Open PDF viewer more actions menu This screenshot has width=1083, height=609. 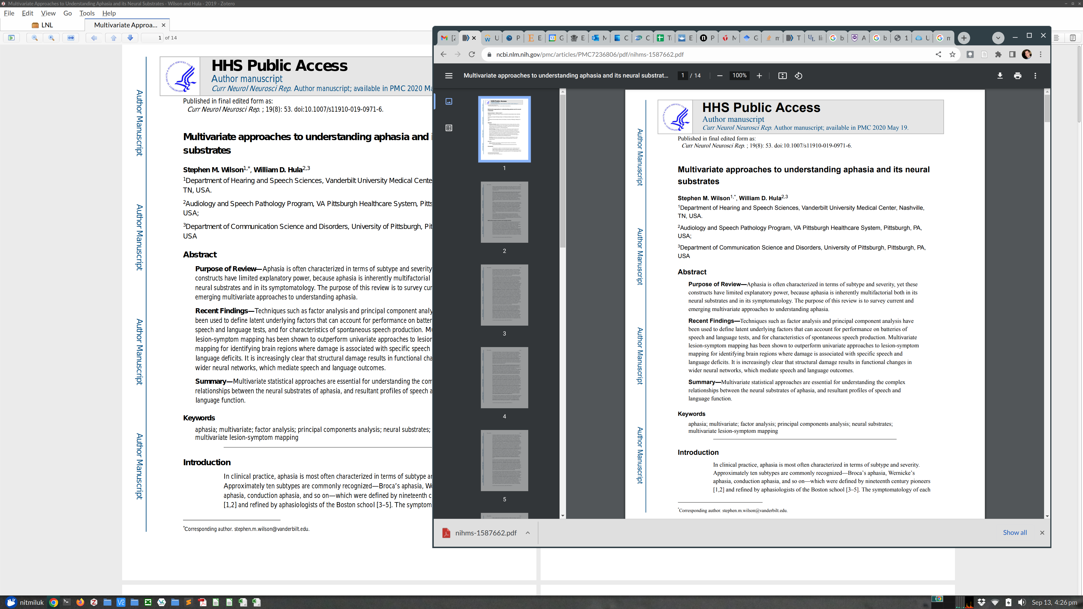tap(1035, 76)
